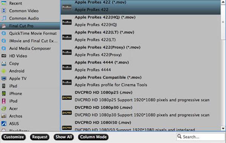Viewport: 226px width, 143px height.
Task: Click the ProRes icon beside Apple ProRes 4444
Action: (67, 67)
